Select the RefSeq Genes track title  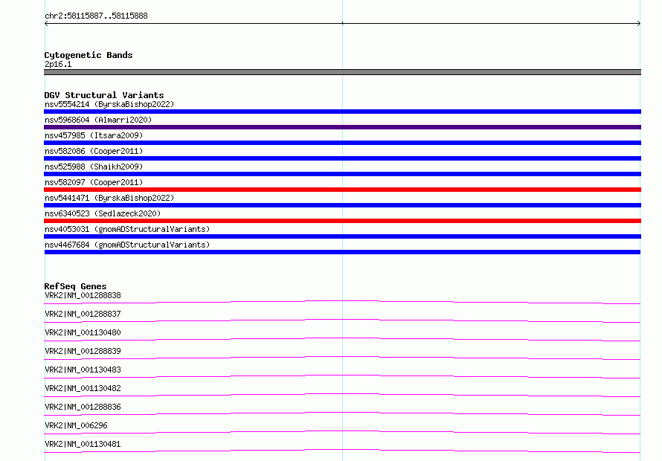click(75, 286)
